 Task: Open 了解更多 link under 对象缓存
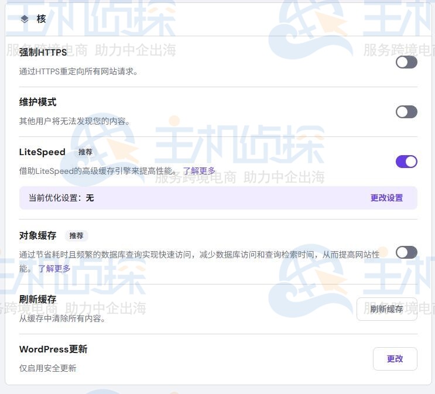click(54, 268)
